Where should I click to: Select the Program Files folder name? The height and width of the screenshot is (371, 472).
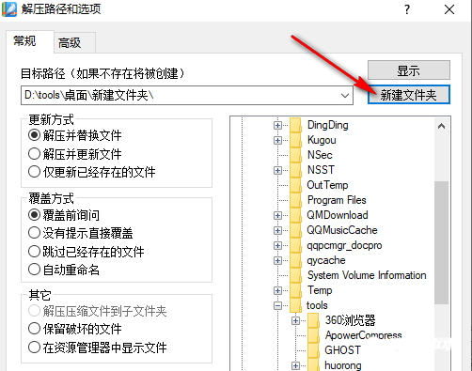pos(337,200)
